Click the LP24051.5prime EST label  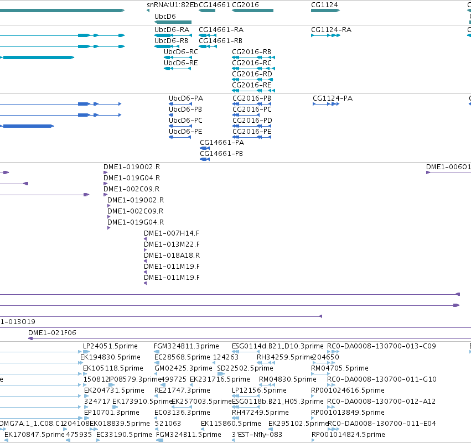point(110,346)
